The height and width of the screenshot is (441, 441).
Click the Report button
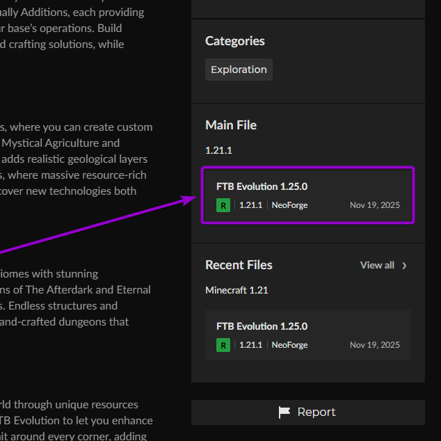tap(307, 412)
